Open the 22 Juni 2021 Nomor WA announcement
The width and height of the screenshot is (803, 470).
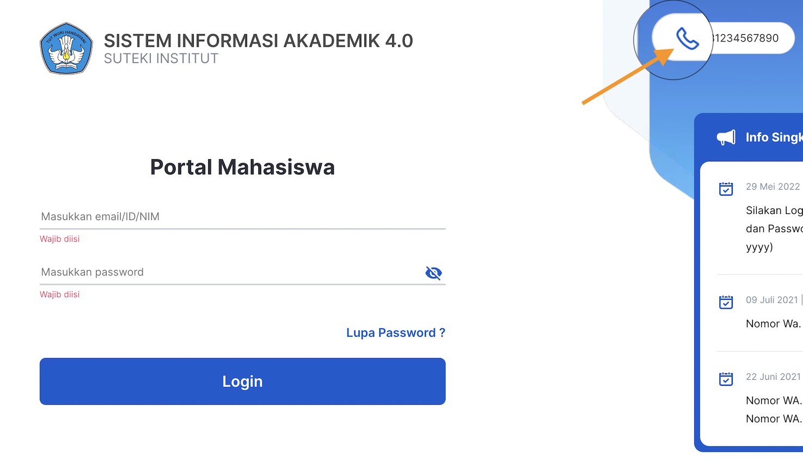[774, 401]
